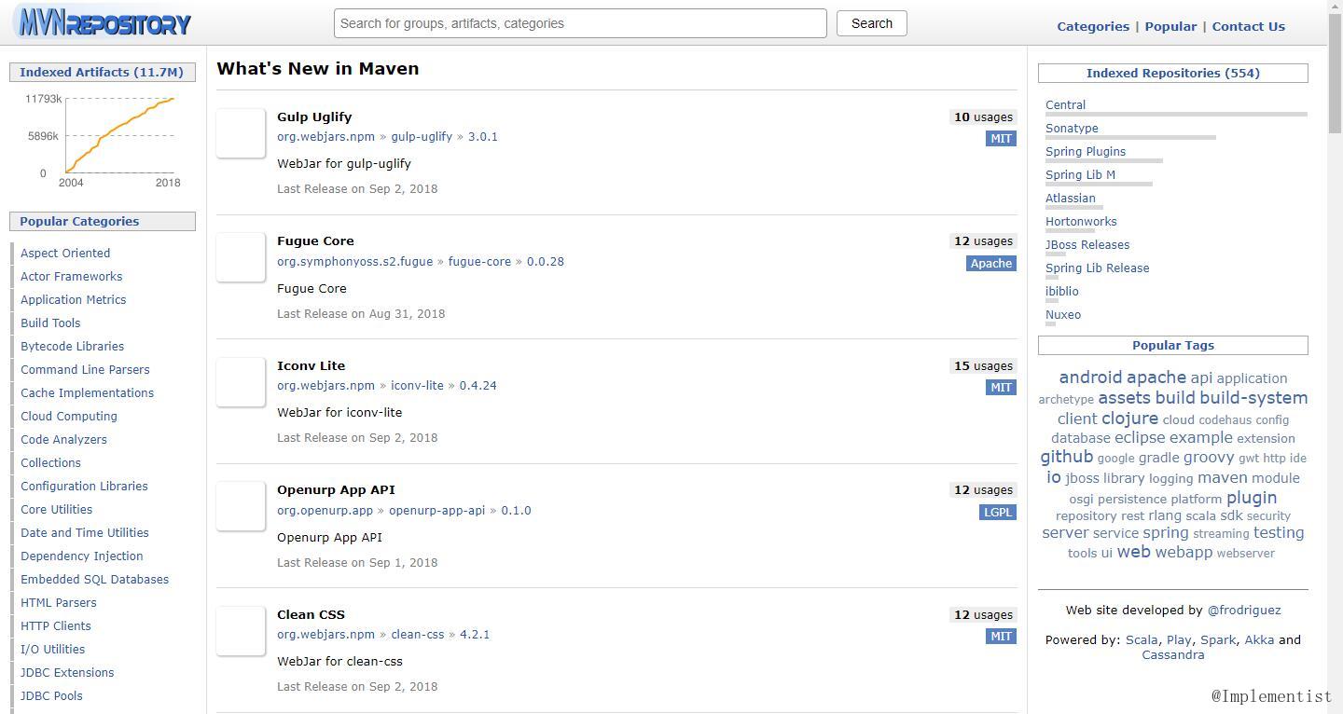Viewport: 1343px width, 714px height.
Task: Click MIT license badge on Gulp Uglify
Action: (x=1001, y=138)
